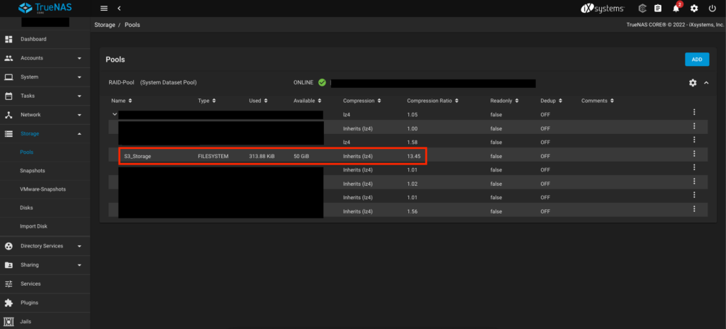Expand the Accounts menu arrow
The height and width of the screenshot is (329, 726).
pyautogui.click(x=79, y=58)
